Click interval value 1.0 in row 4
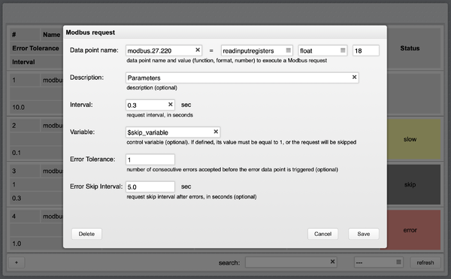 (x=17, y=244)
